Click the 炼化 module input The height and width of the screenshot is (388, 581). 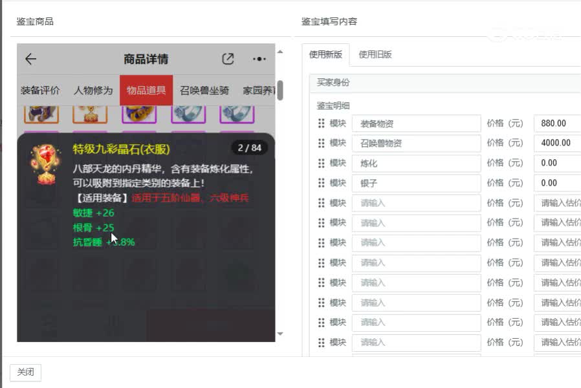tap(417, 163)
